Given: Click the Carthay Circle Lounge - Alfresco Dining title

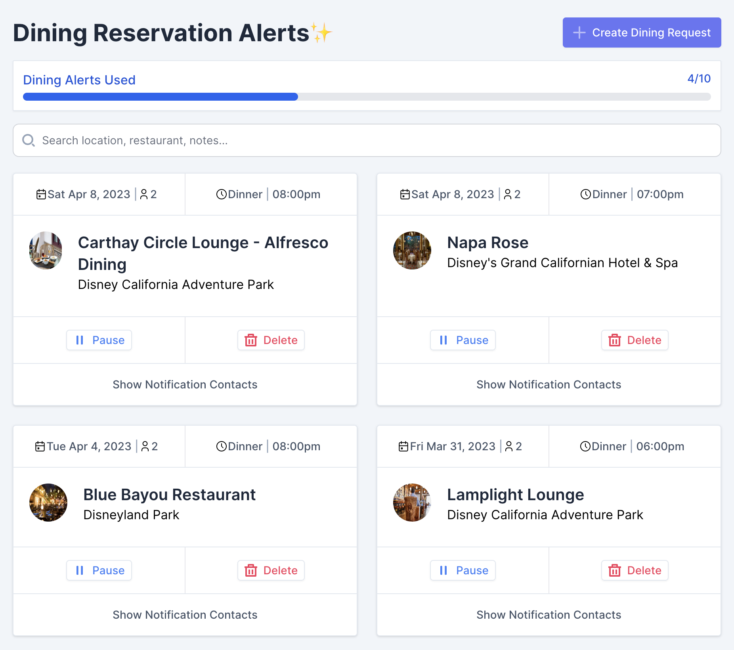Looking at the screenshot, I should tap(203, 253).
